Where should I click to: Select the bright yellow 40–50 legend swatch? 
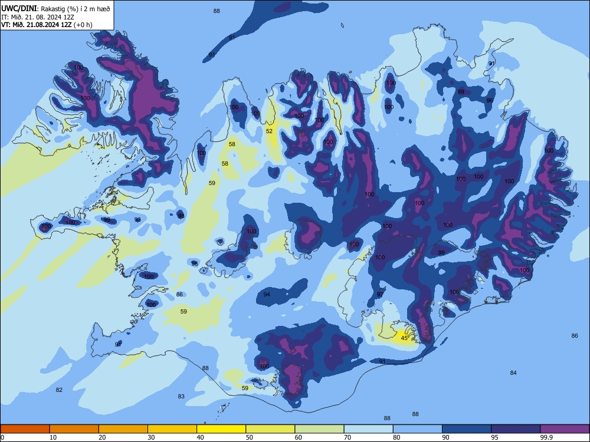coord(221,429)
